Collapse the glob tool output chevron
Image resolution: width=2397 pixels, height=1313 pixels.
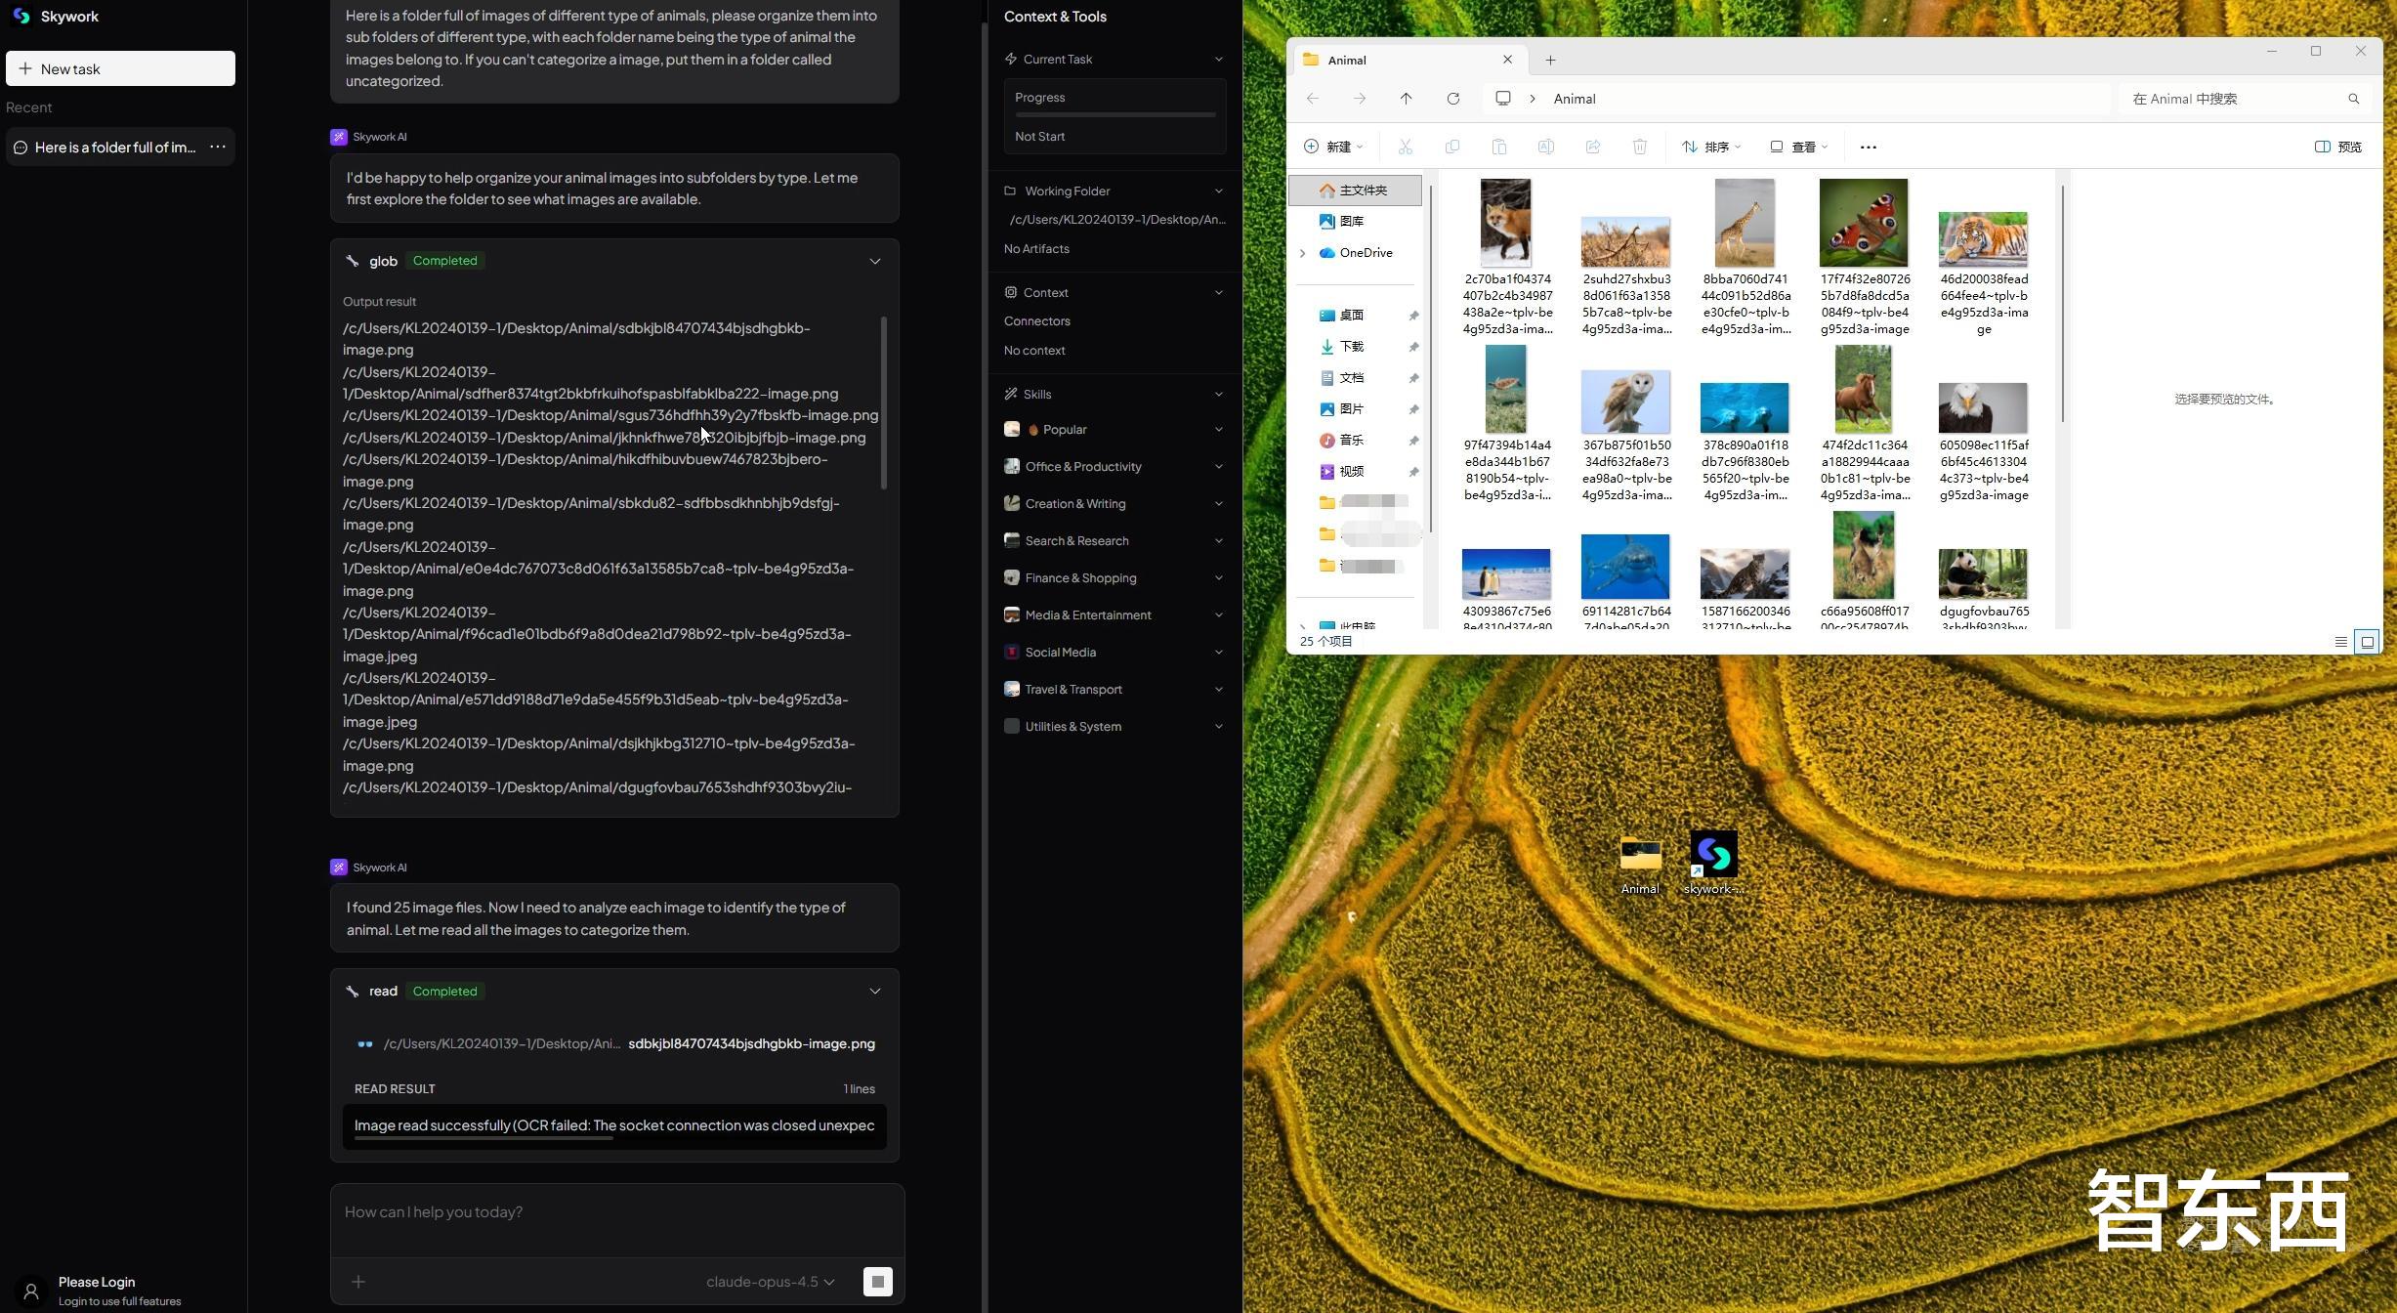coord(874,261)
